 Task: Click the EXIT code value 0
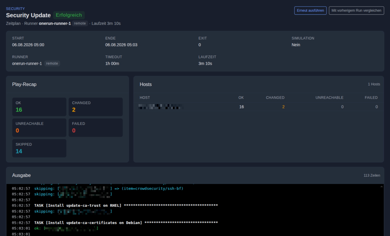tap(200, 45)
